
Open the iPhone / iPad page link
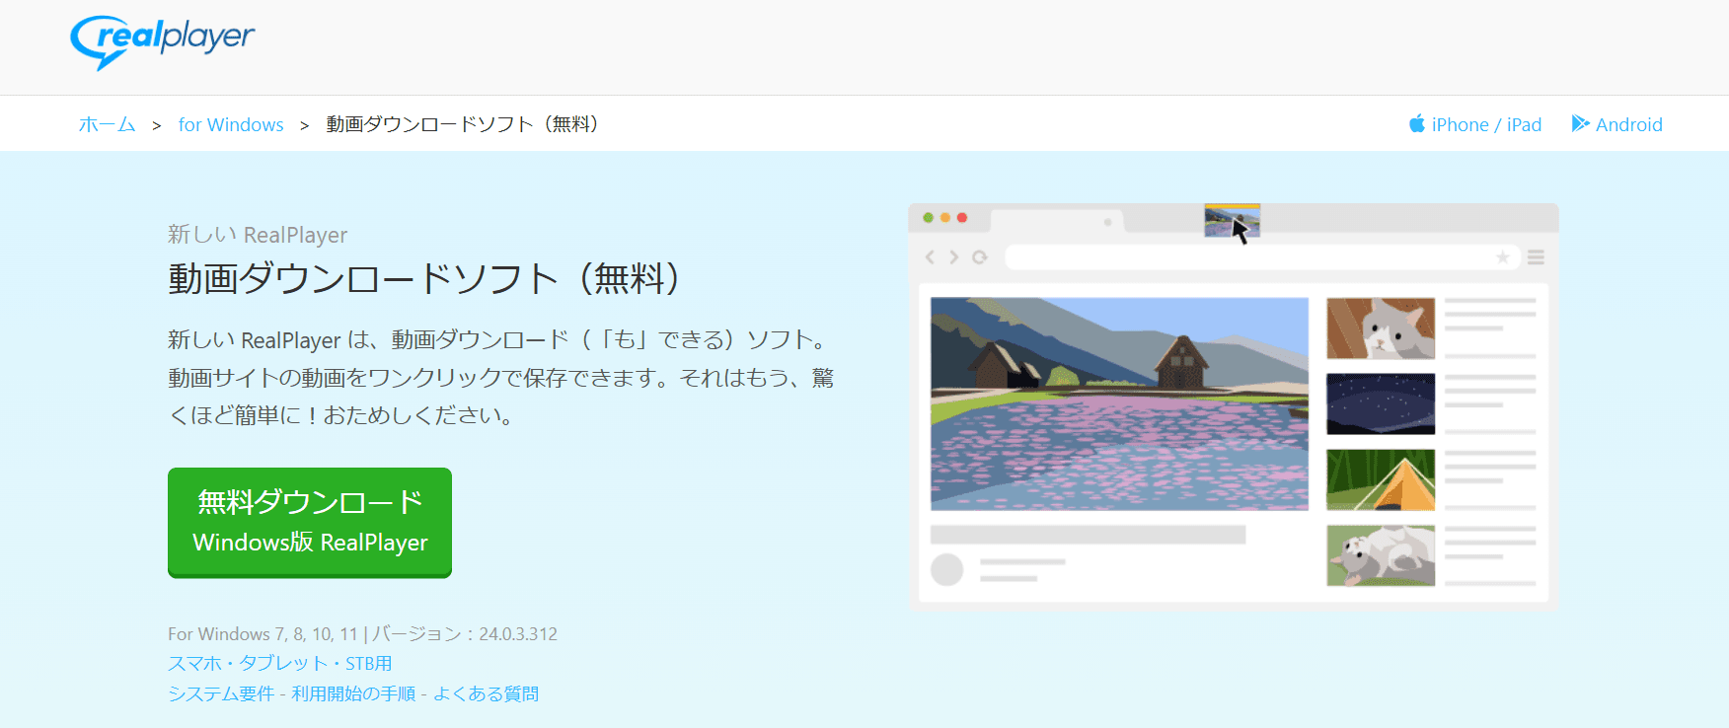pos(1485,125)
